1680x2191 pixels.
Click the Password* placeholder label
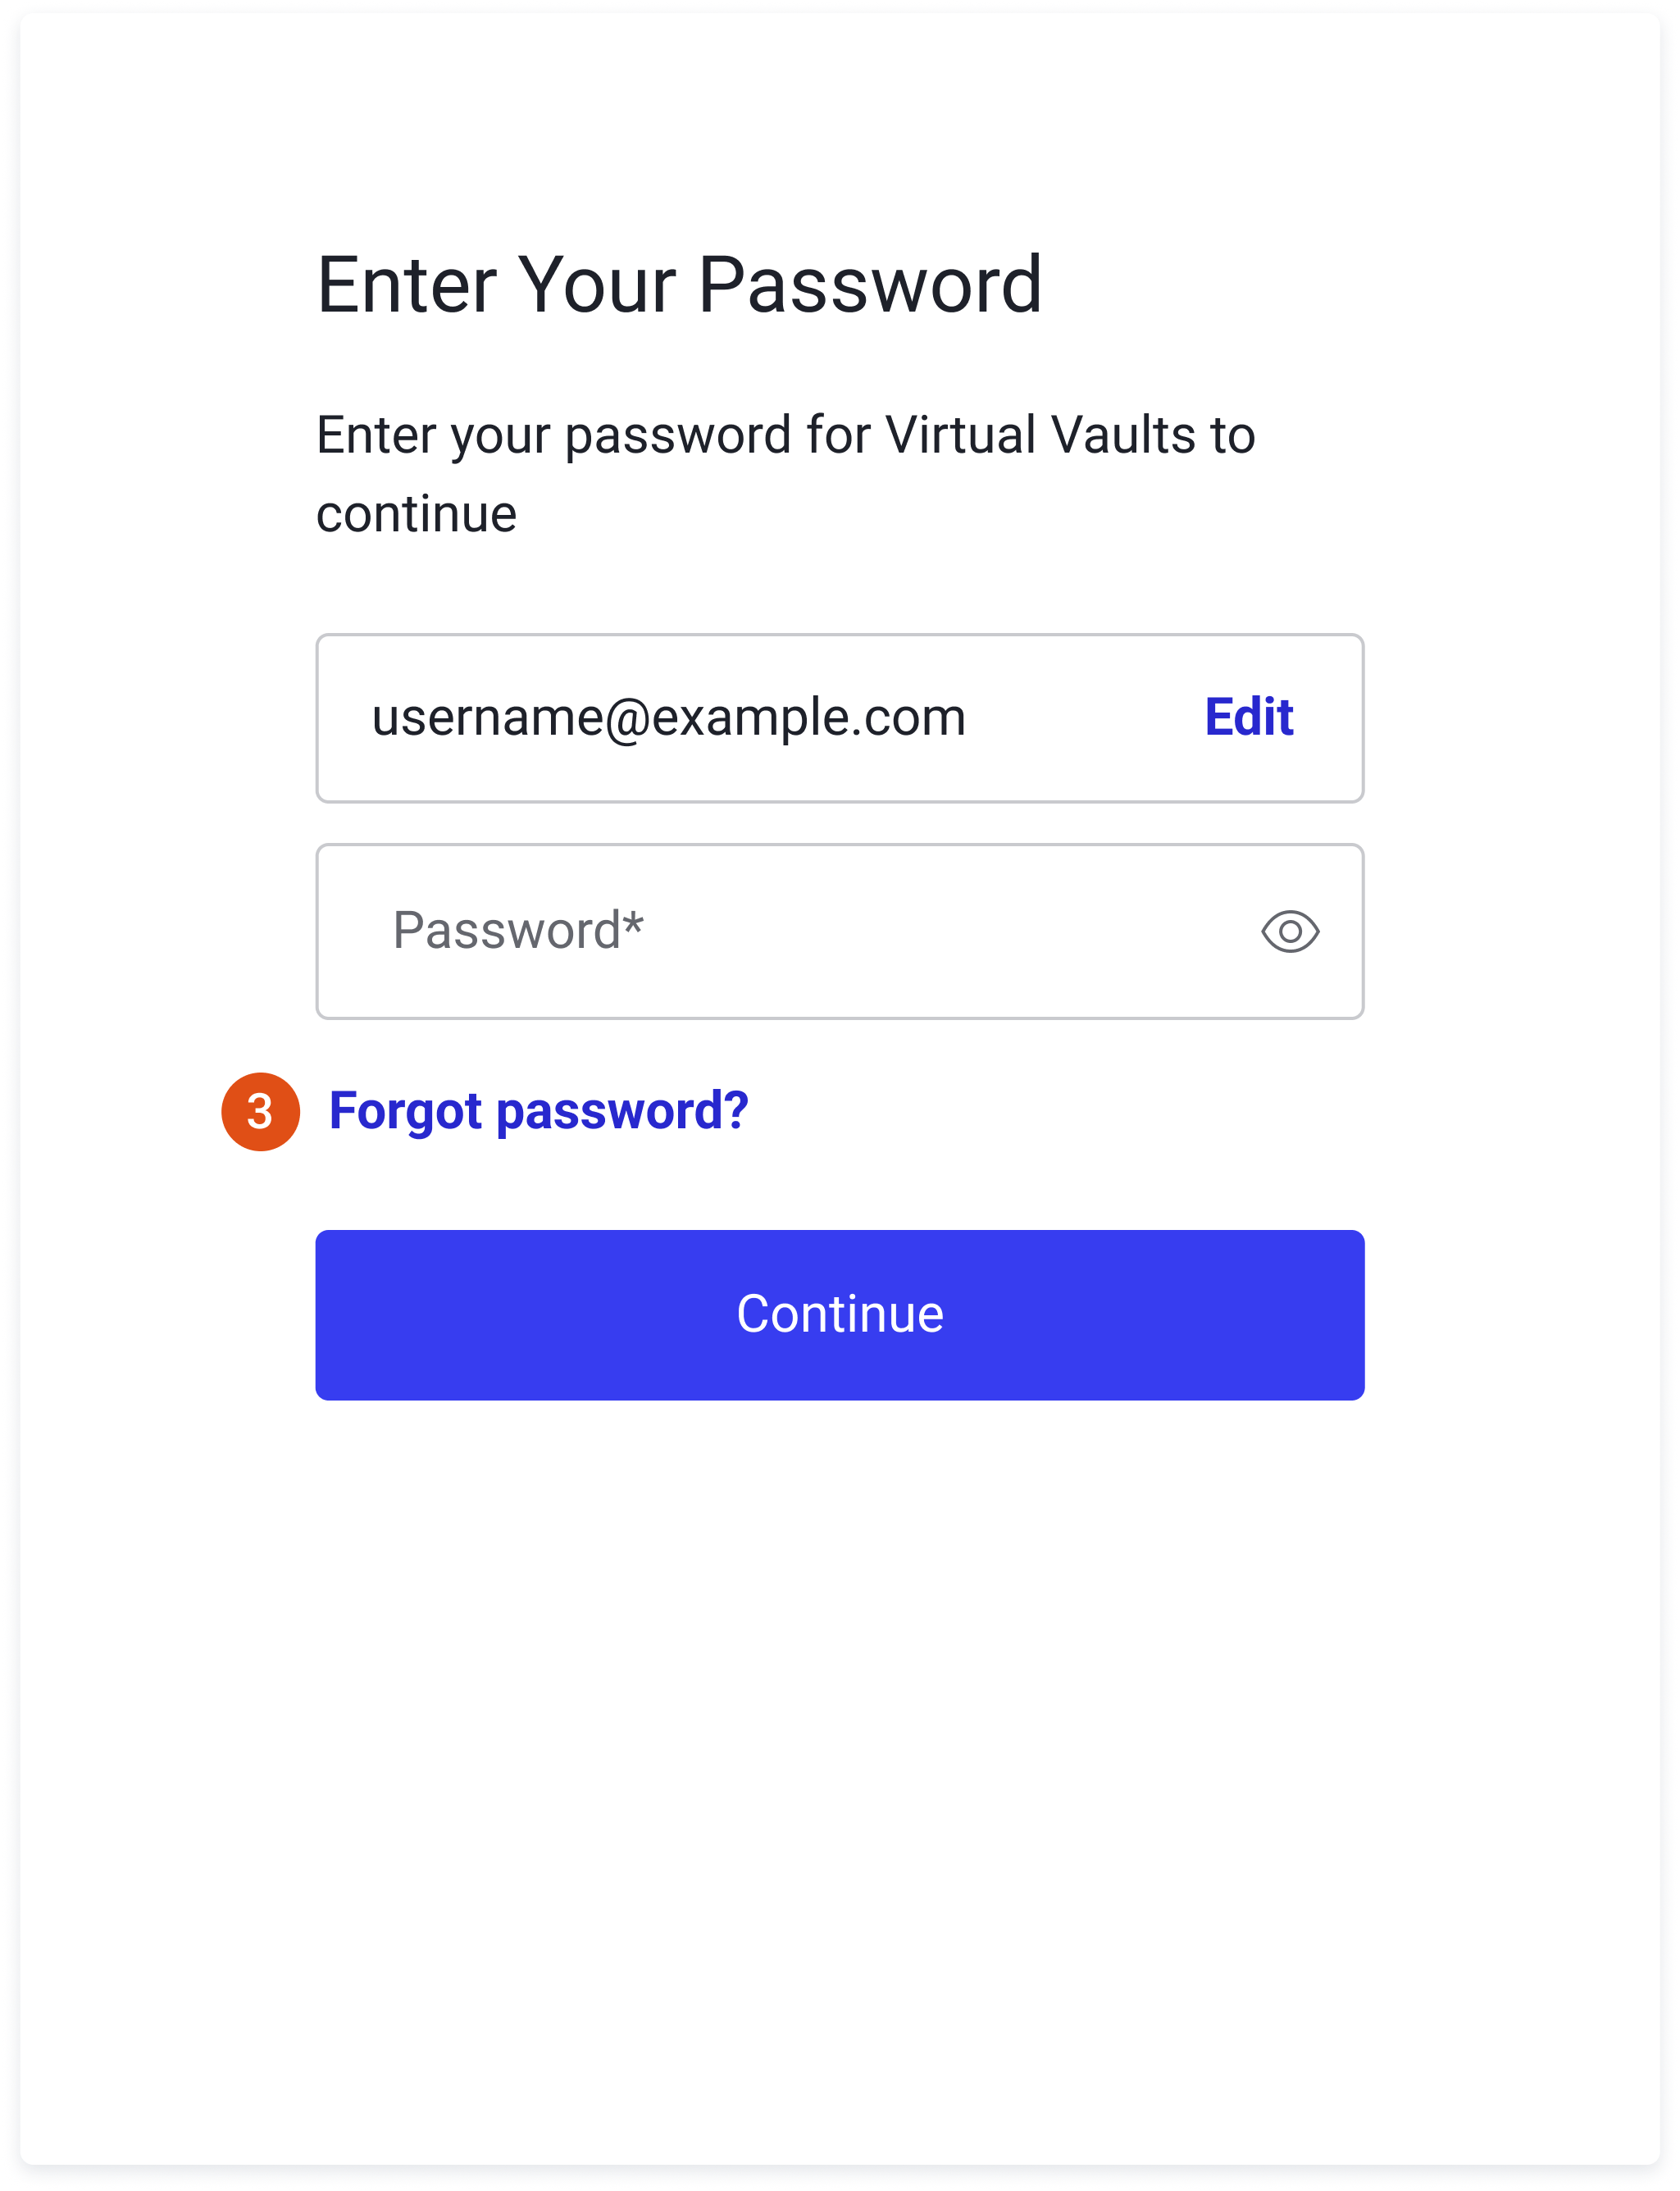click(517, 931)
